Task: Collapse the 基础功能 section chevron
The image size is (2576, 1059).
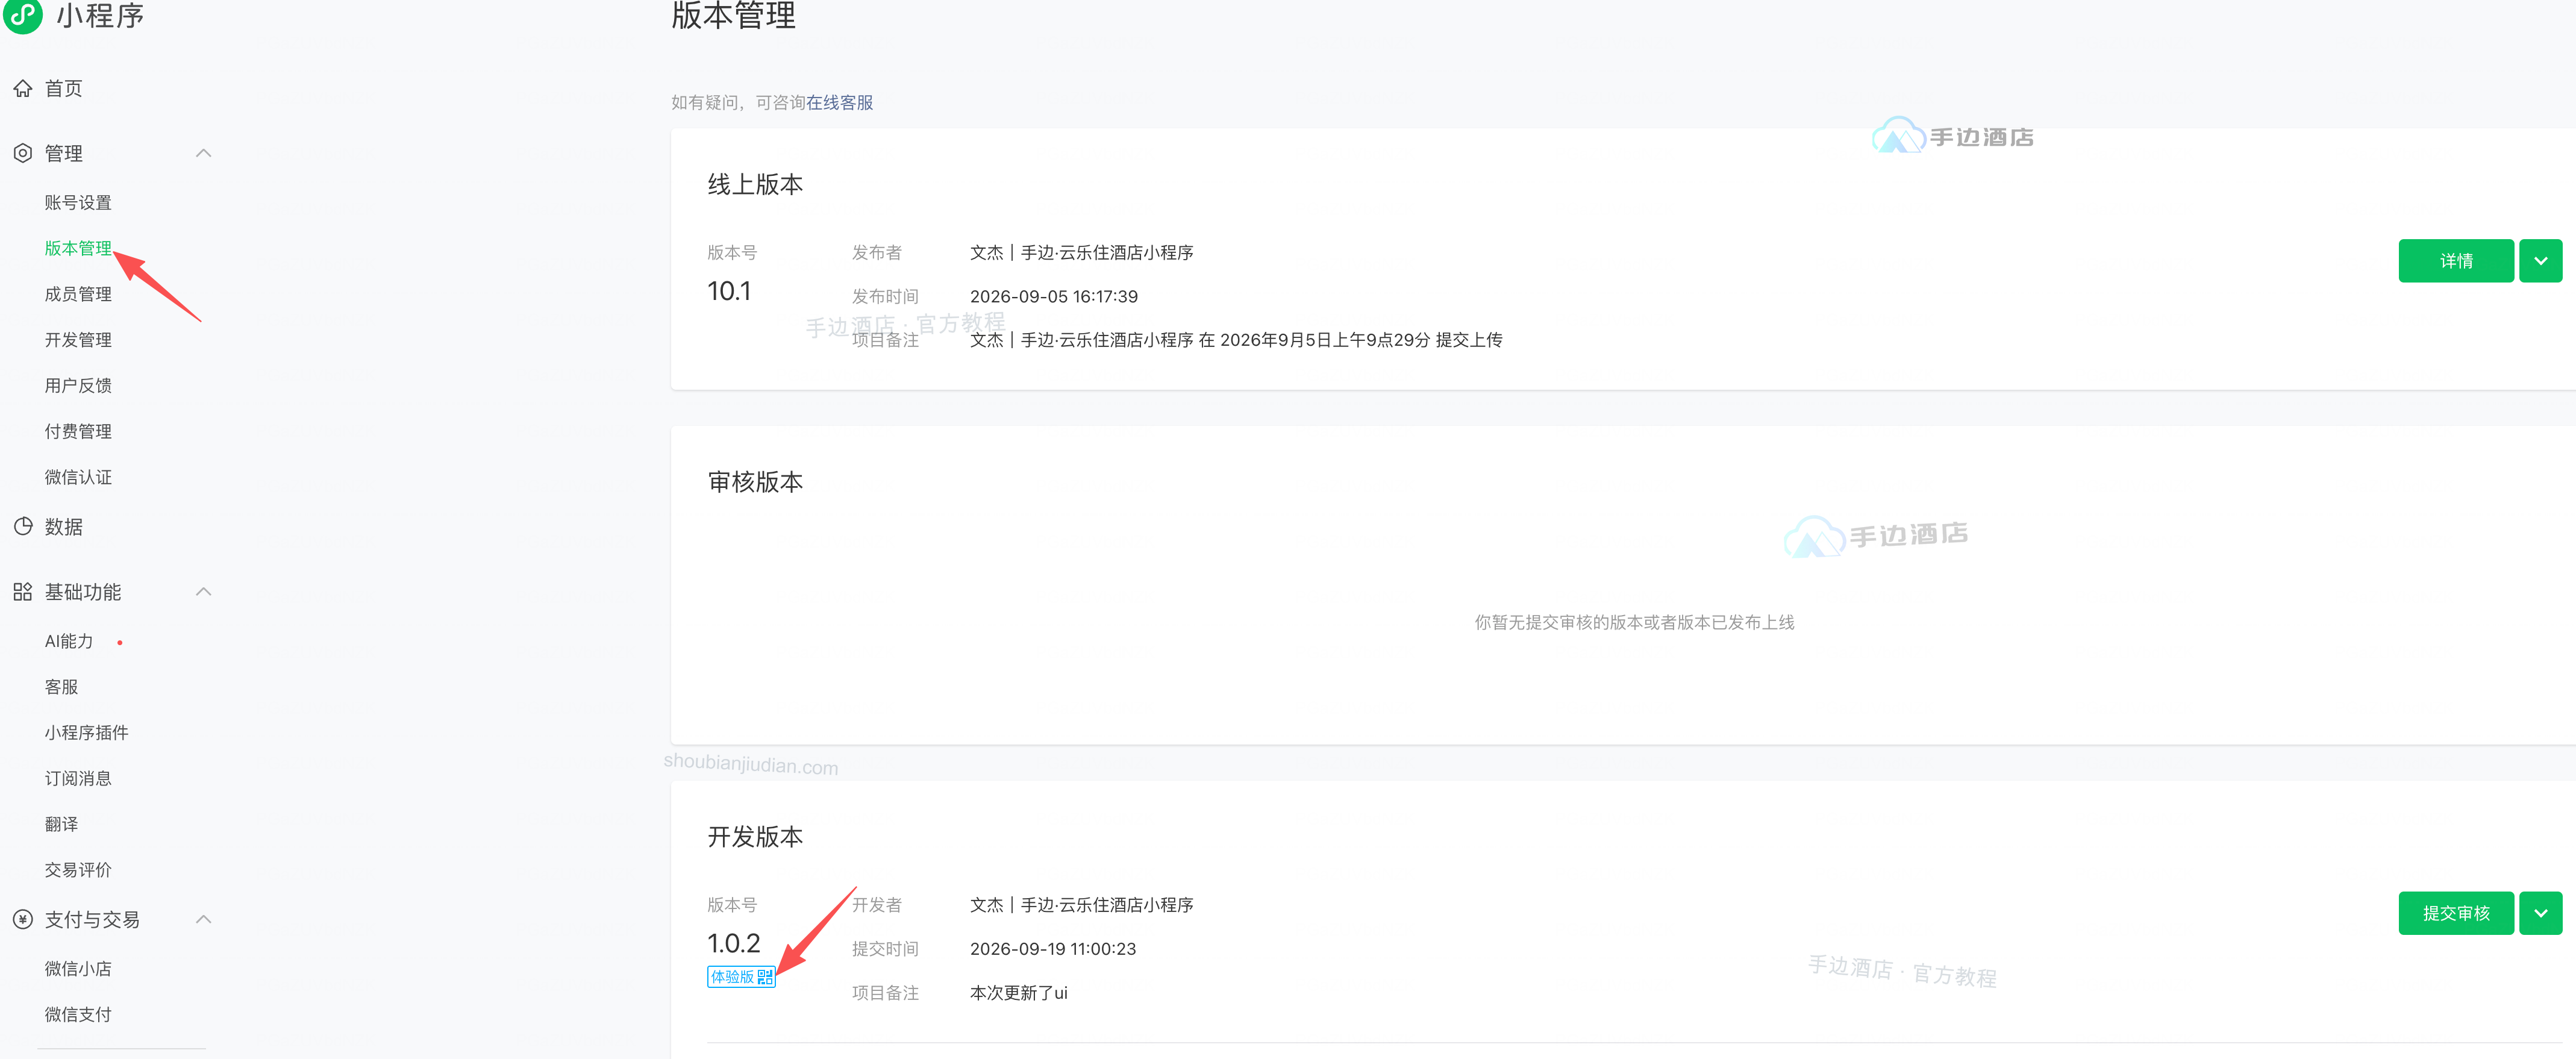Action: pyautogui.click(x=204, y=592)
